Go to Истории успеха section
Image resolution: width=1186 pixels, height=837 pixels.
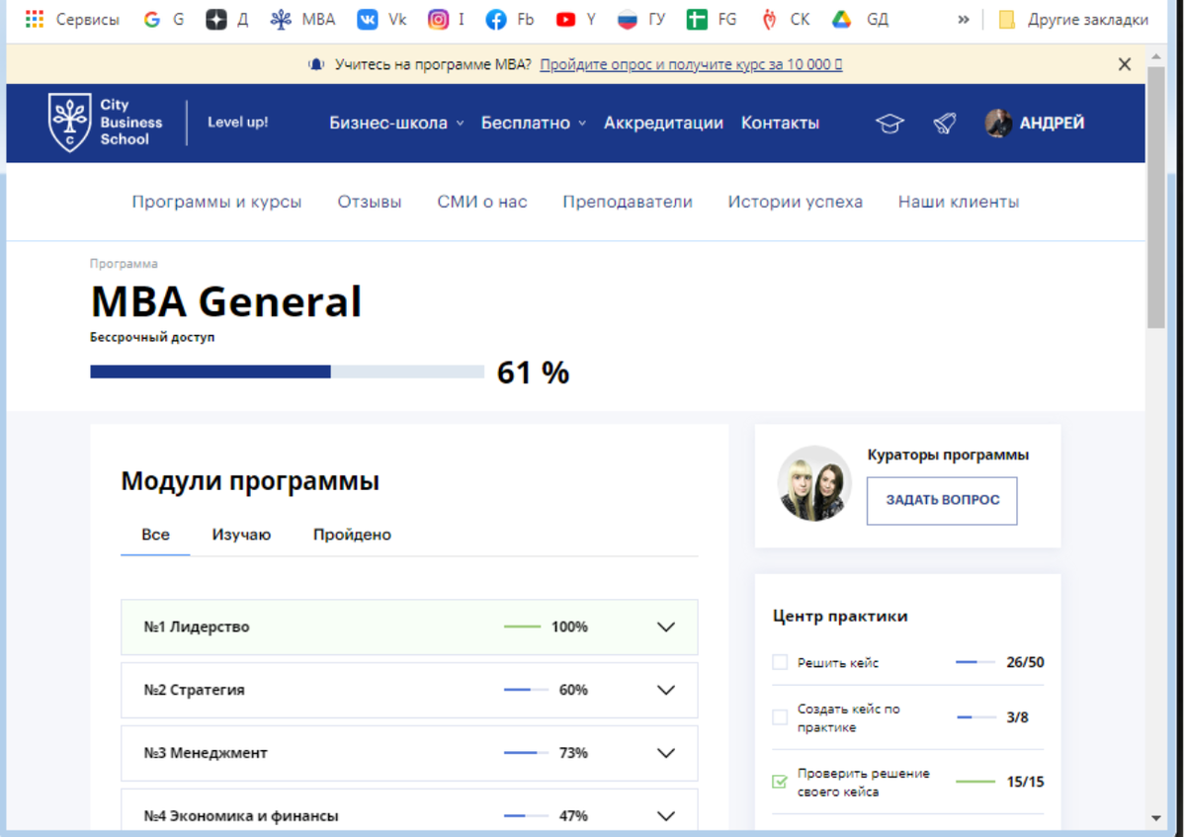coord(796,202)
